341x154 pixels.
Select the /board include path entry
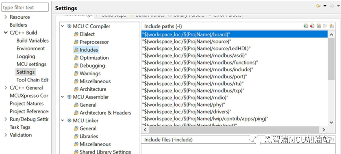click(x=235, y=34)
